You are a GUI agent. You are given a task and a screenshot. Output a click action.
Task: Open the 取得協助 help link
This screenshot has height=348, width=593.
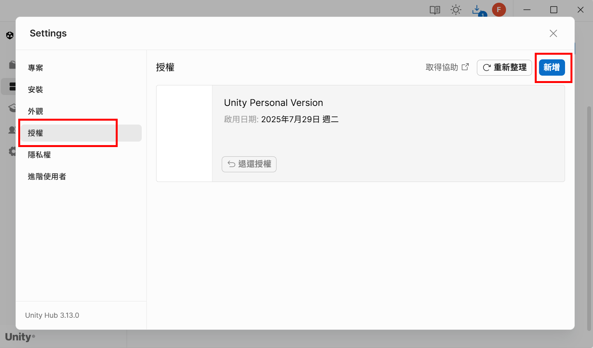(447, 68)
